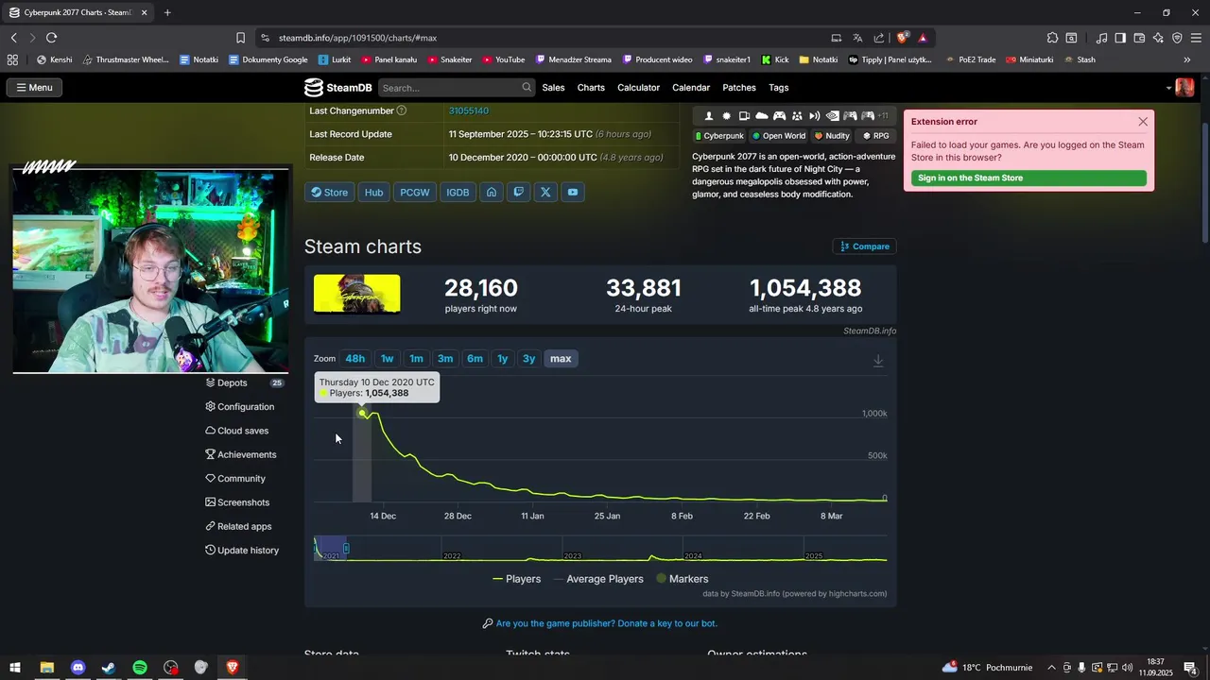Open Spotify from the taskbar
Image resolution: width=1210 pixels, height=680 pixels.
click(x=140, y=668)
